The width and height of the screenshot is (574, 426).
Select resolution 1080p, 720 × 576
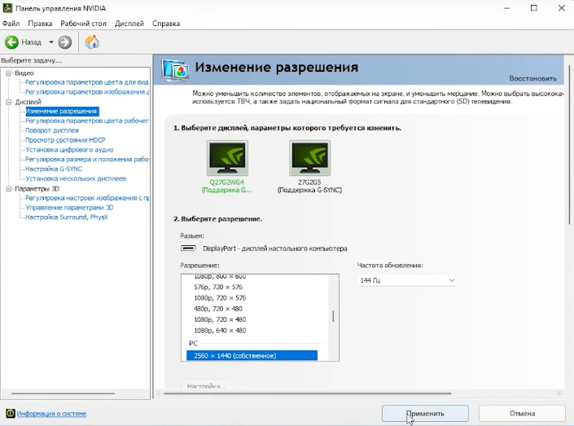[x=220, y=298]
